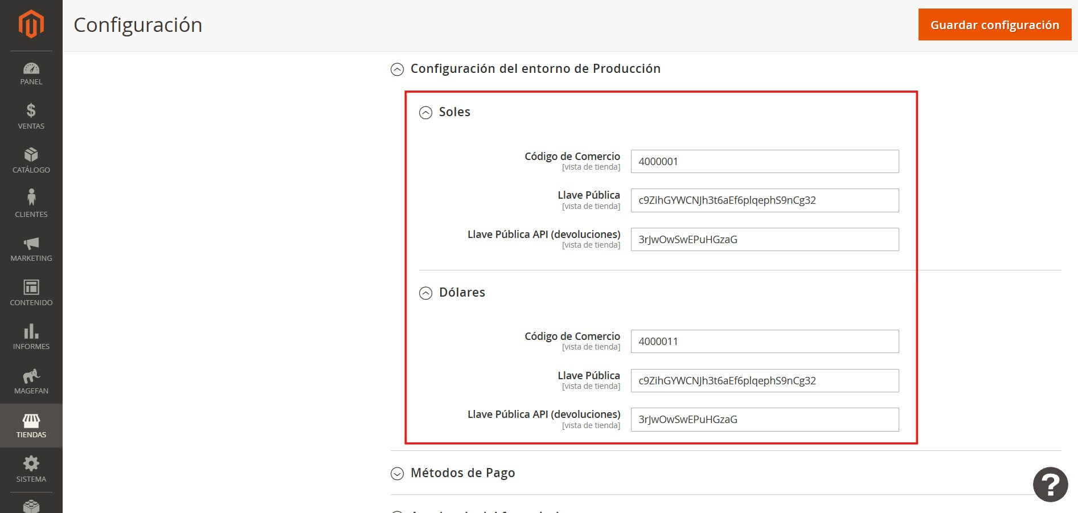Click the Magento logo icon
Image resolution: width=1078 pixels, height=513 pixels.
[31, 24]
